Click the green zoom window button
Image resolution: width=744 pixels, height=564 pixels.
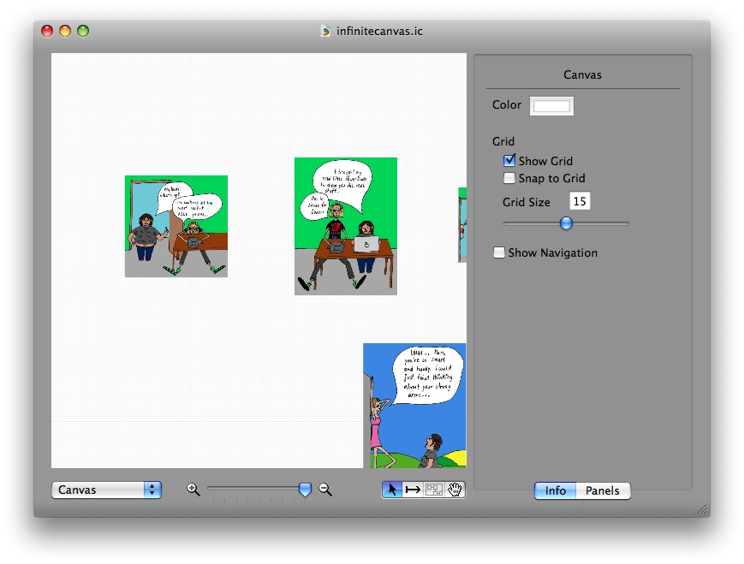(x=83, y=31)
